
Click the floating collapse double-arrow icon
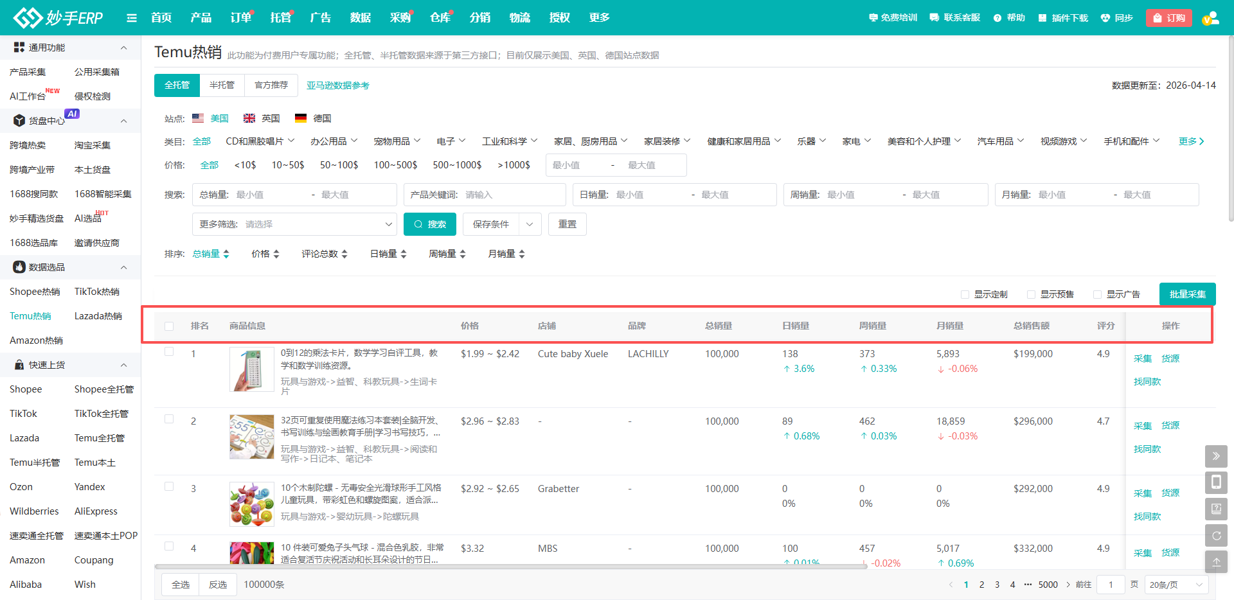(x=1216, y=456)
